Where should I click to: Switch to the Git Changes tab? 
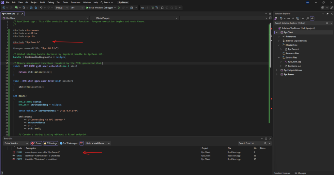pos(300,173)
